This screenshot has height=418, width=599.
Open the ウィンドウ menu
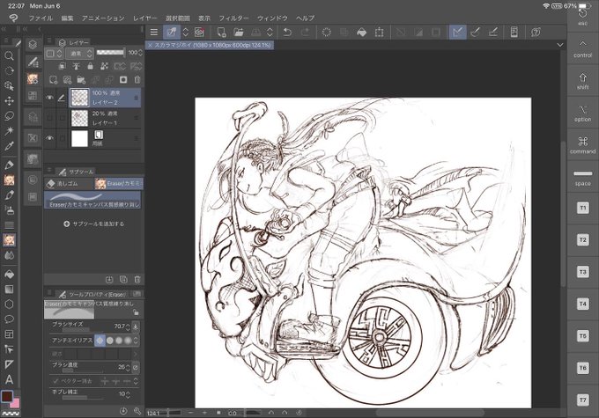point(272,18)
